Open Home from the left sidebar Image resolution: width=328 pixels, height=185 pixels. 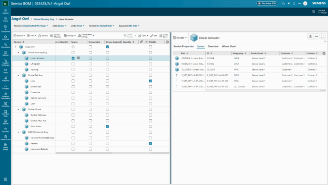5,19
